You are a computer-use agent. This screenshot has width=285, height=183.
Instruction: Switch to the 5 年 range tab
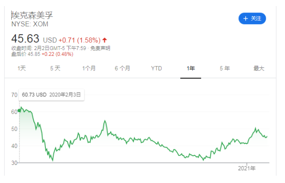pyautogui.click(x=224, y=68)
